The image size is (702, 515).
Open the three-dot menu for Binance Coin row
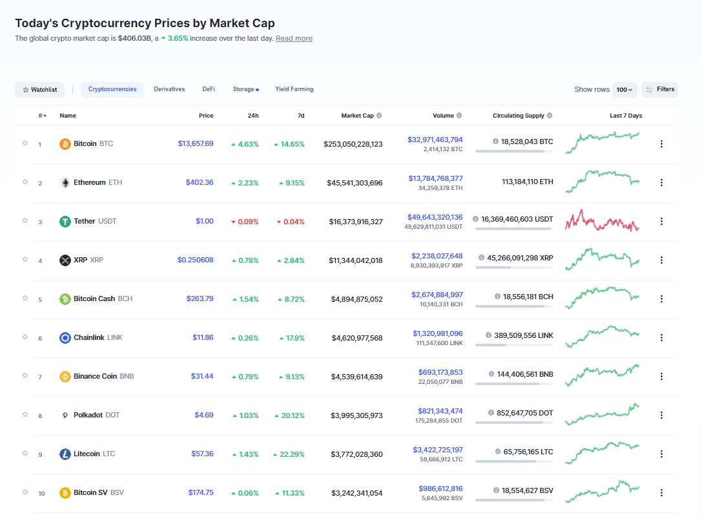point(661,377)
